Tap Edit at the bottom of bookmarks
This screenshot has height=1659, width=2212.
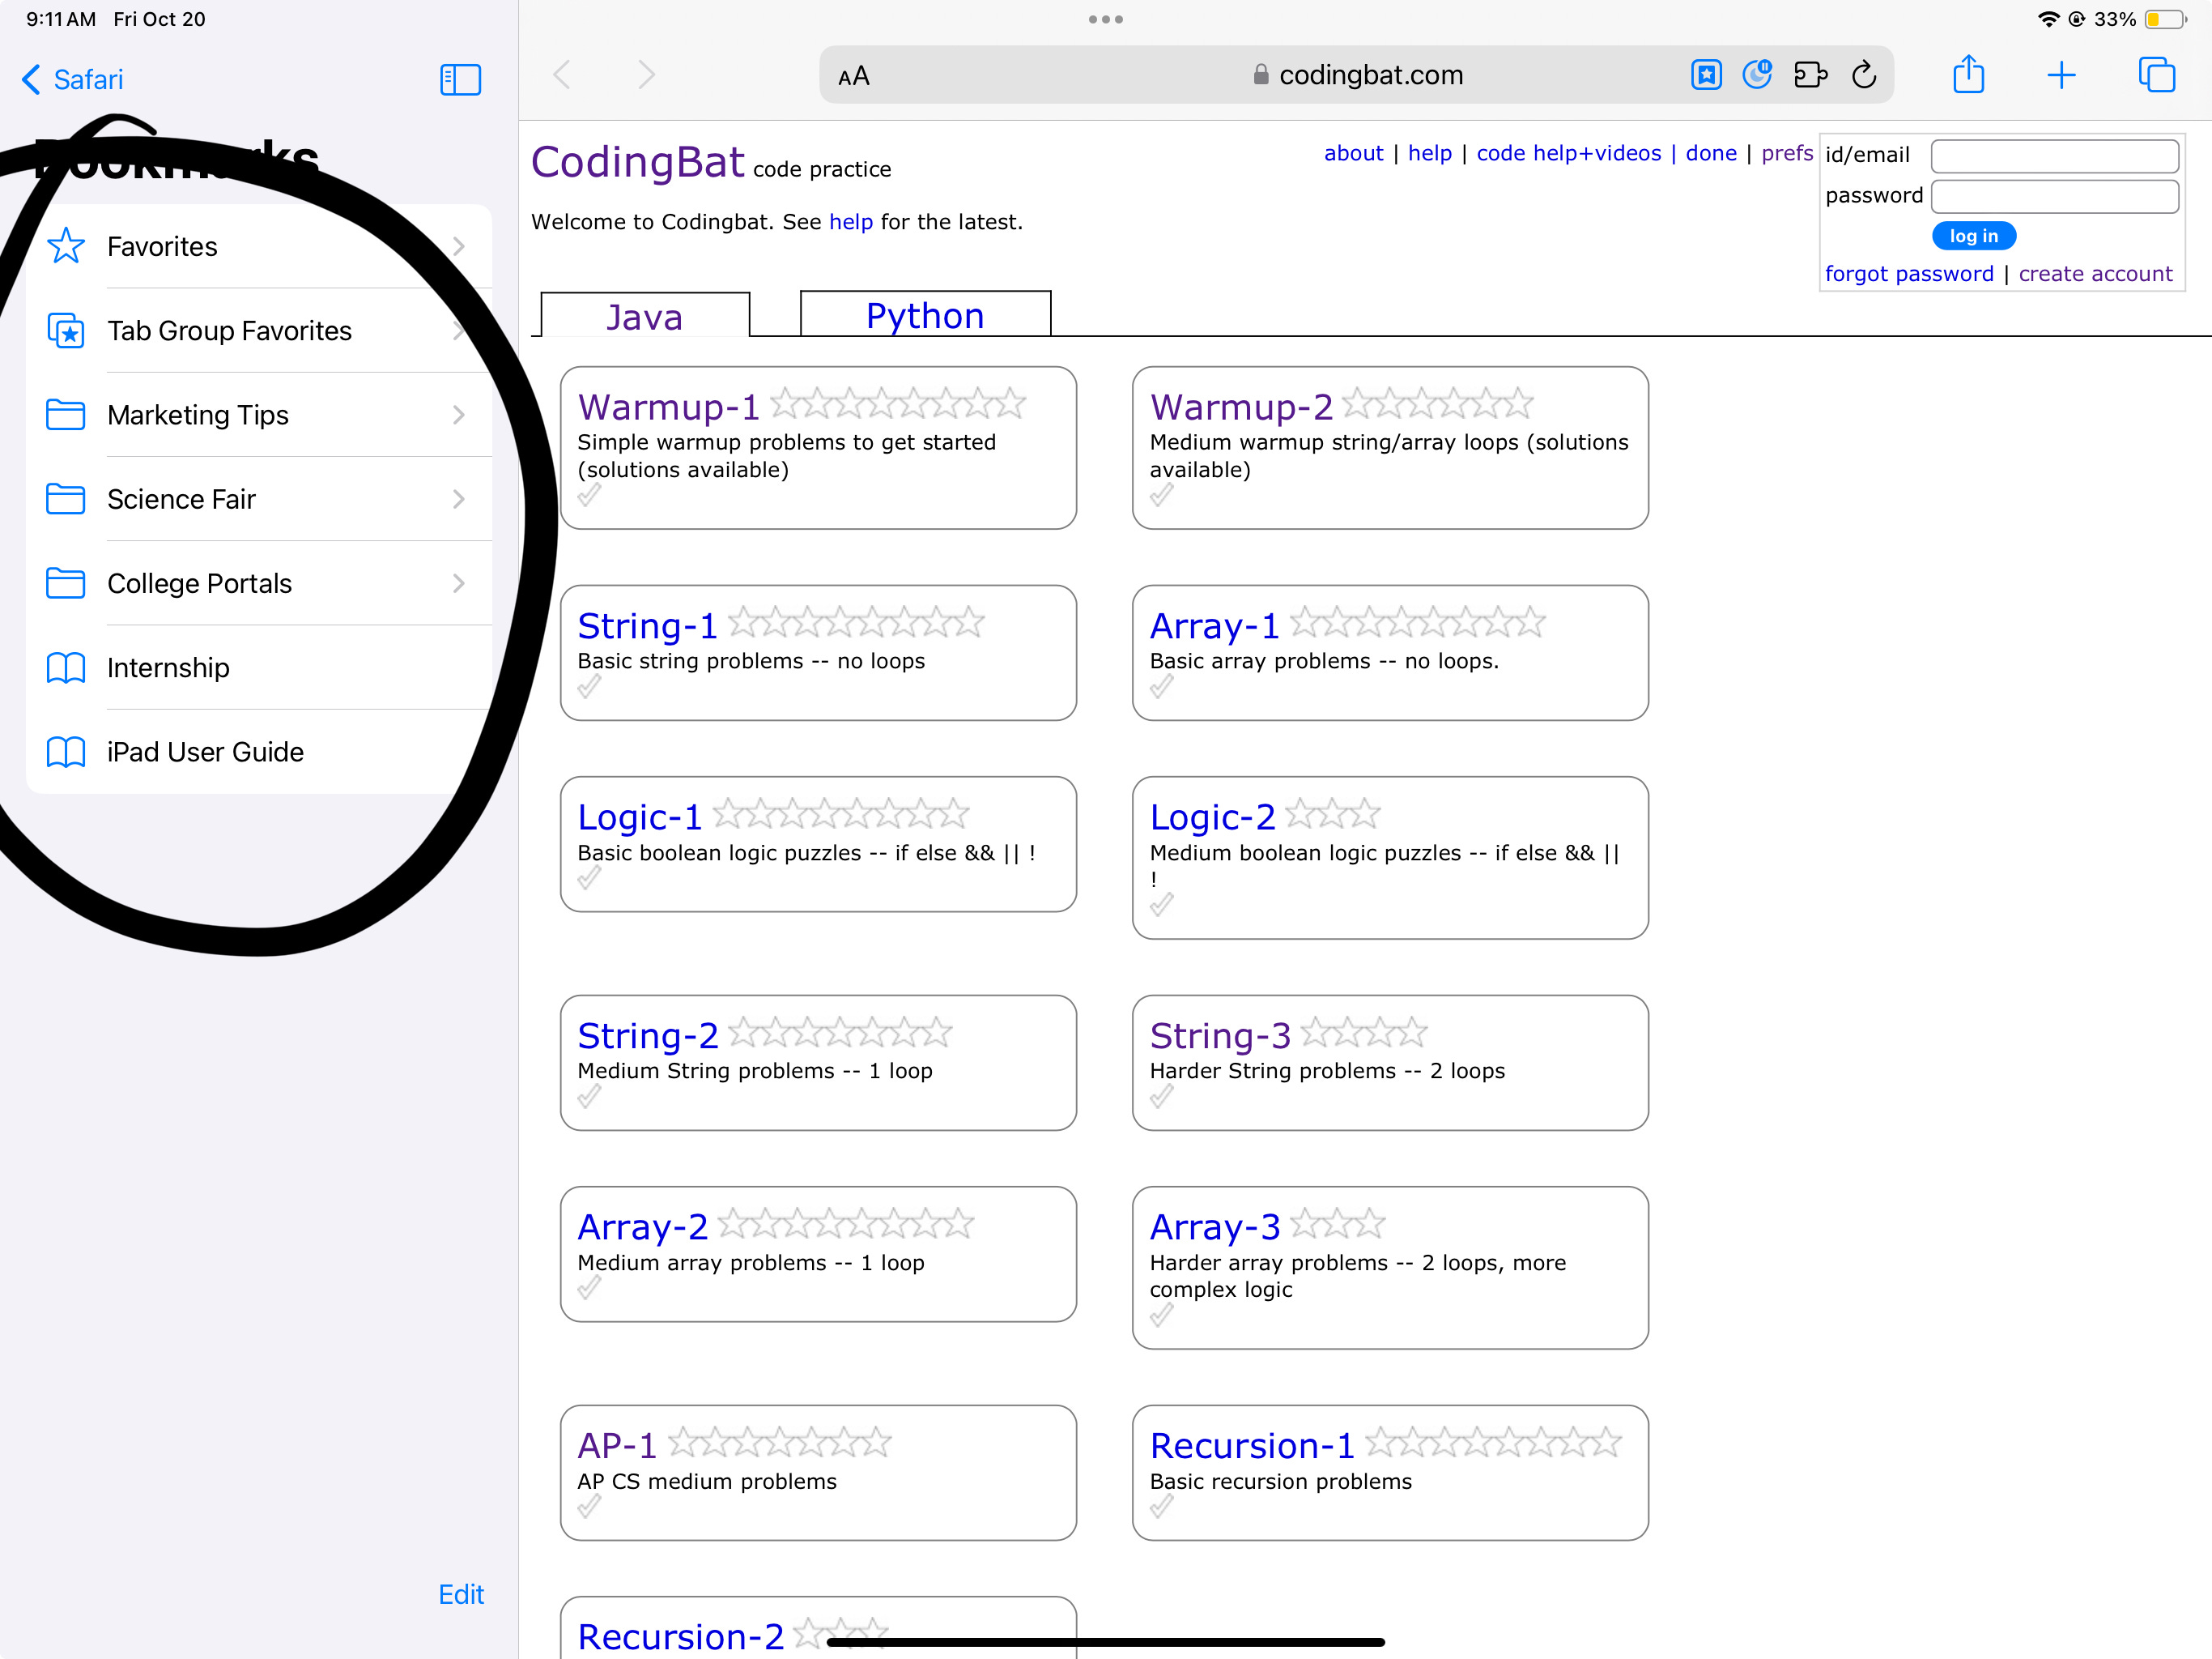click(x=461, y=1594)
